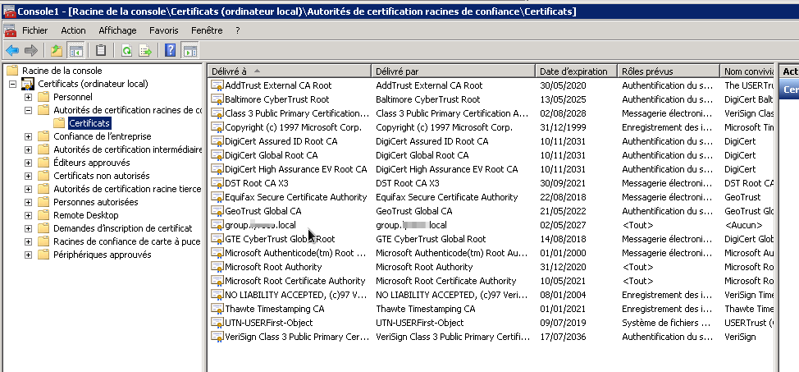Image resolution: width=799 pixels, height=372 pixels.
Task: Collapse Autorités de certification racines de confiance
Action: pos(28,110)
